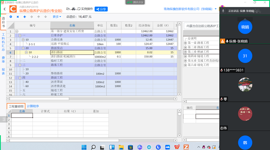
Task: Select participant 晓娟 avatar
Action: click(245, 27)
